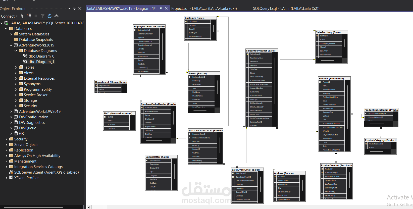Screen dimensions: 413x209
Task: Click the Tables folder icon
Action: coord(21,67)
